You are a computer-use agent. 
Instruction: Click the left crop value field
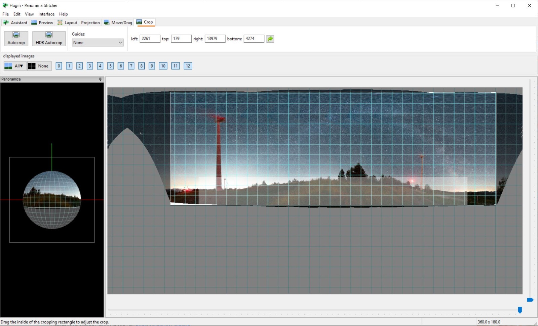point(150,39)
